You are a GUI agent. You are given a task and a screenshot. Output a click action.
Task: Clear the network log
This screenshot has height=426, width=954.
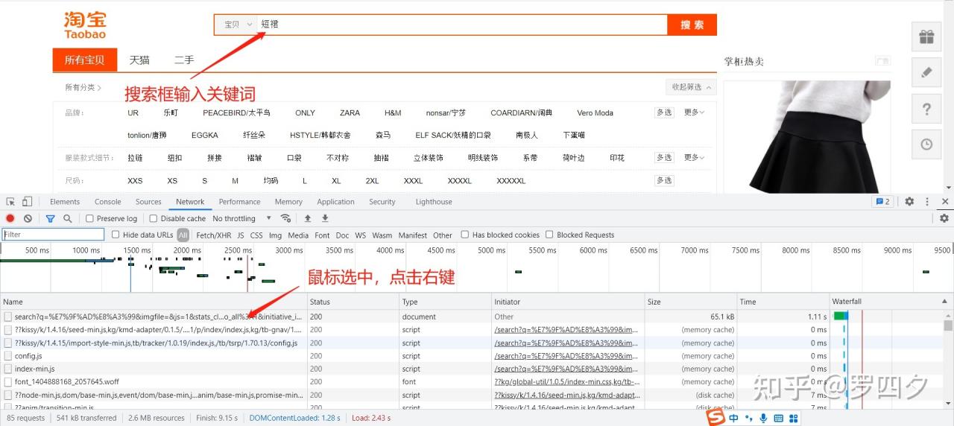(x=28, y=218)
